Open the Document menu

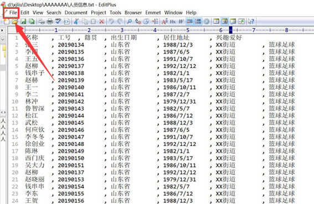point(76,13)
